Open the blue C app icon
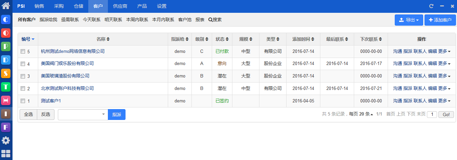This screenshot has width=457, height=160. point(6,20)
